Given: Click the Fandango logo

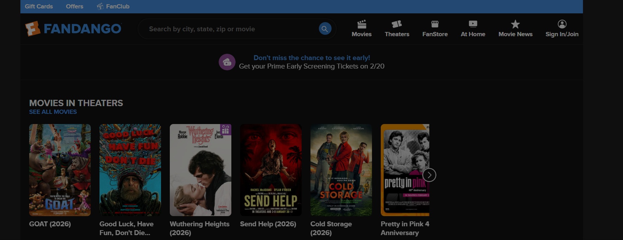Looking at the screenshot, I should pyautogui.click(x=73, y=29).
